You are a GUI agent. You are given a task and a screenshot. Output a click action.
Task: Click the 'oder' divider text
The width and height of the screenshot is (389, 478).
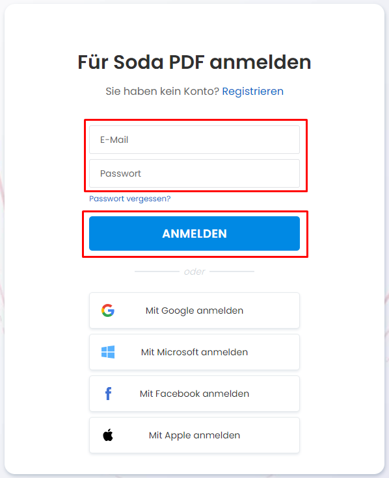click(194, 271)
